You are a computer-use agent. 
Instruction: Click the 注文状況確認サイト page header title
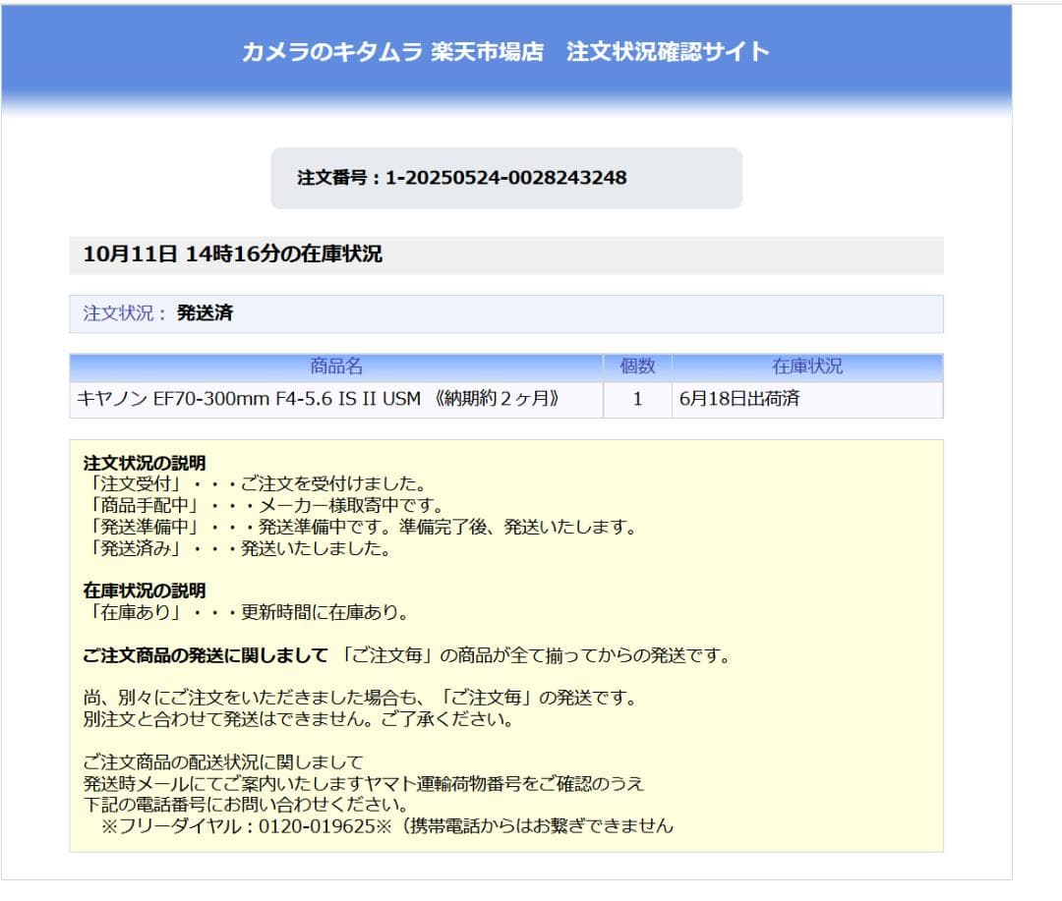coord(505,52)
